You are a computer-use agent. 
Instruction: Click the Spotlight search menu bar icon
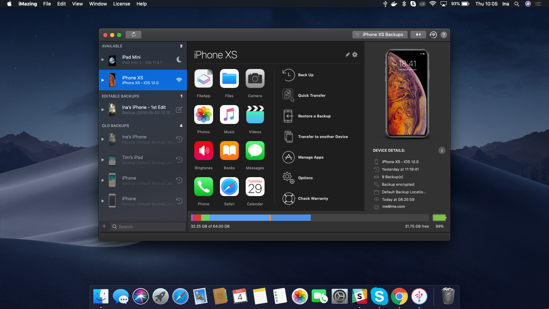point(516,4)
